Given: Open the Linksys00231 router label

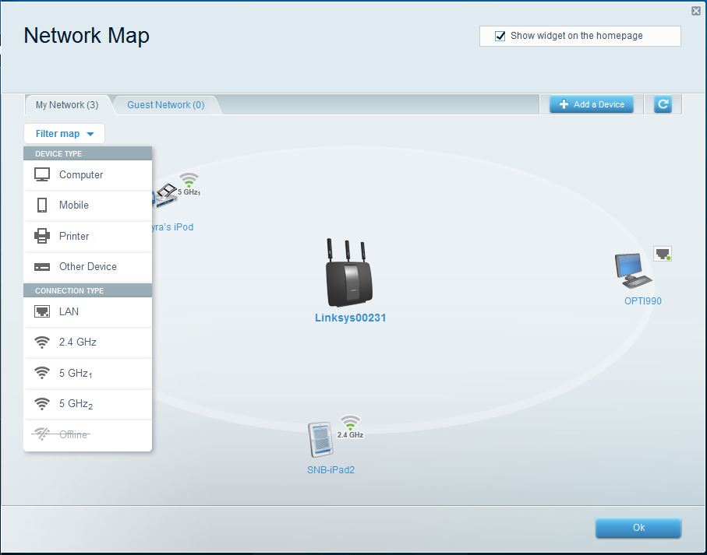Looking at the screenshot, I should pyautogui.click(x=350, y=318).
